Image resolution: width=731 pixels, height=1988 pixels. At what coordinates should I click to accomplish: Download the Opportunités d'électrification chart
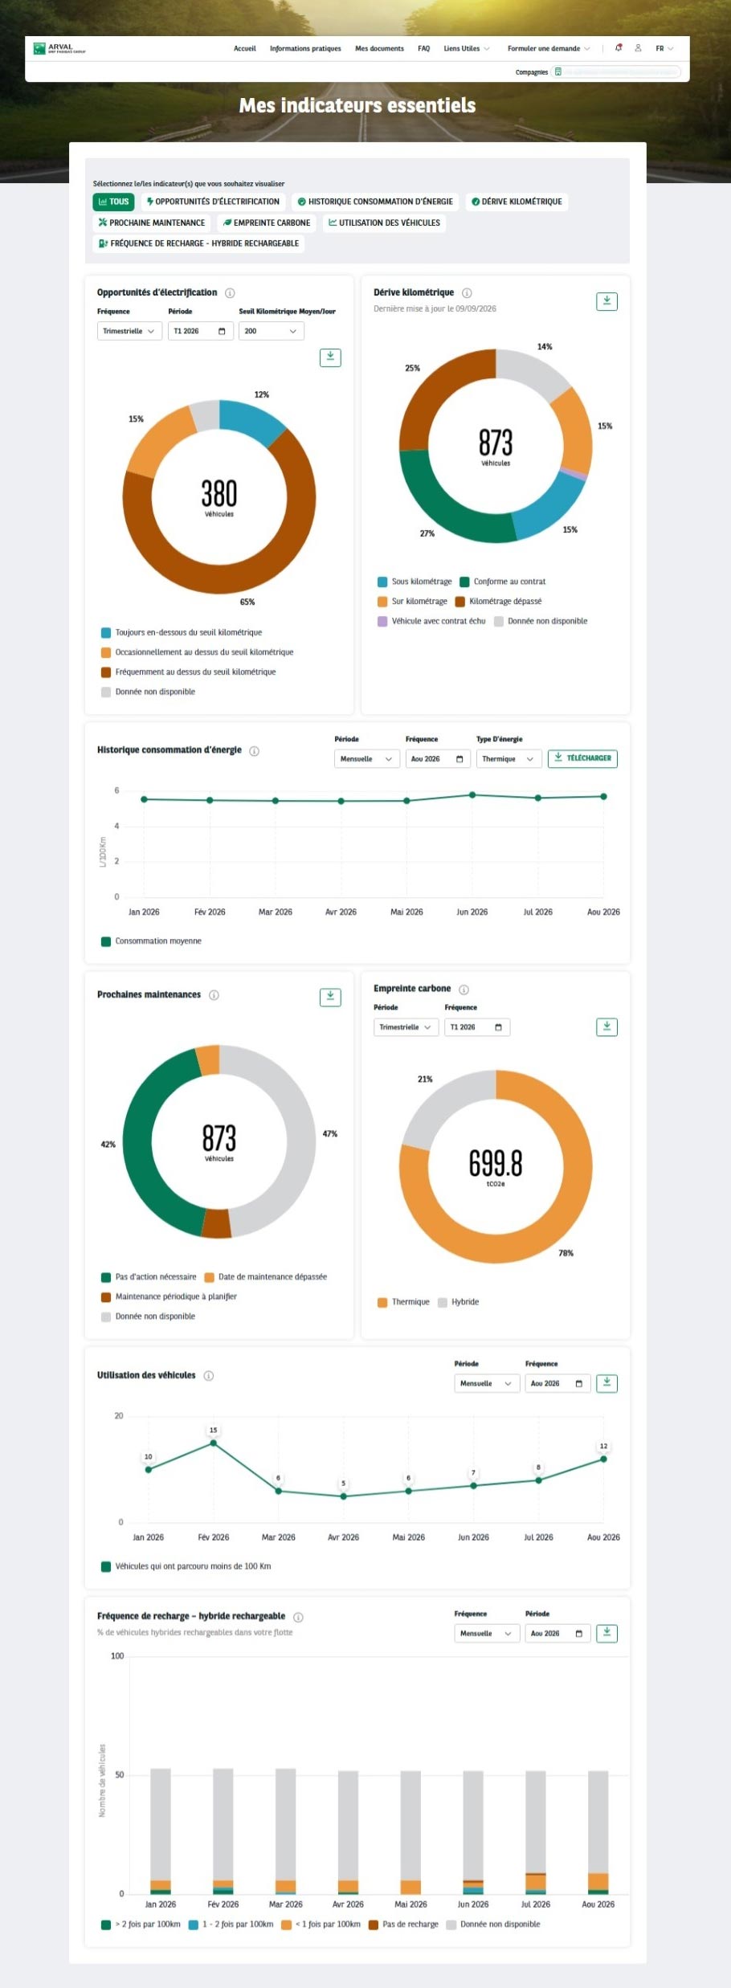coord(330,357)
